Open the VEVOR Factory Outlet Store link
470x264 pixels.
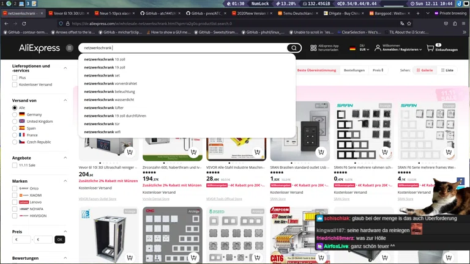click(97, 199)
